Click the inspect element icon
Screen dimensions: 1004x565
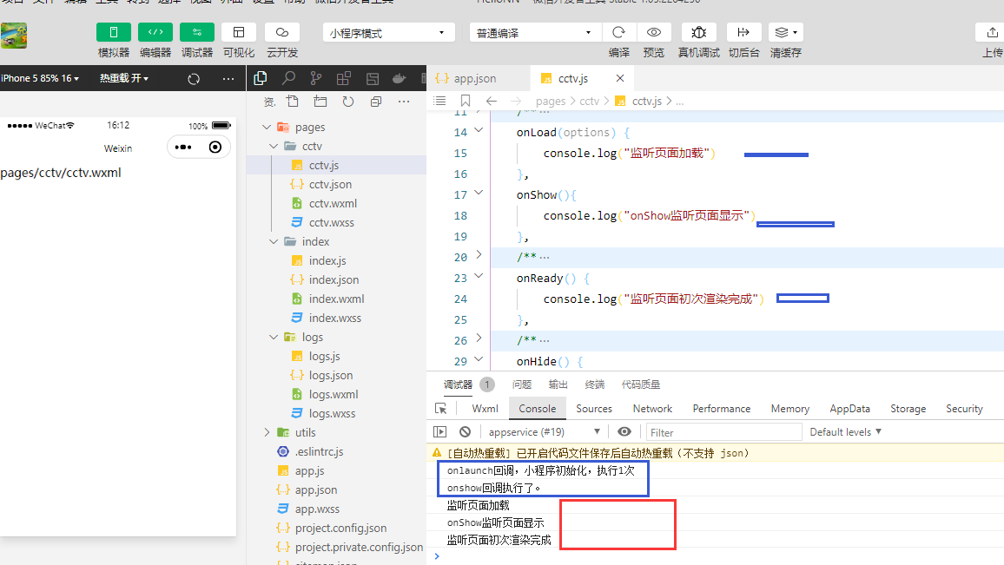pos(440,408)
